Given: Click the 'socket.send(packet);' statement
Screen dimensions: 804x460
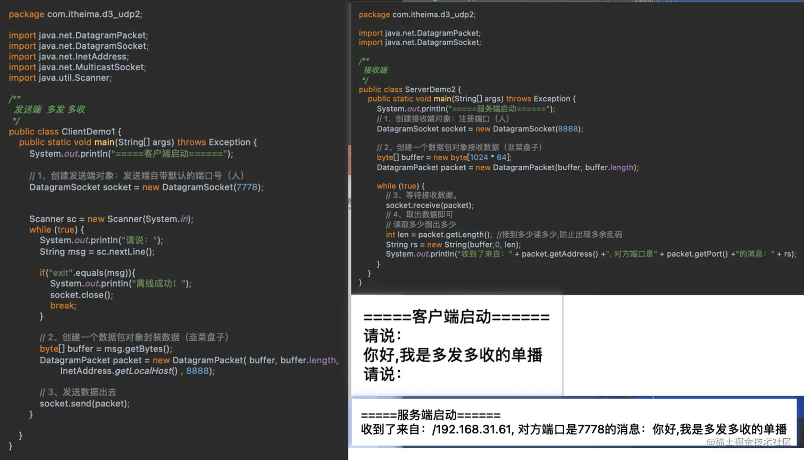Looking at the screenshot, I should 85,404.
